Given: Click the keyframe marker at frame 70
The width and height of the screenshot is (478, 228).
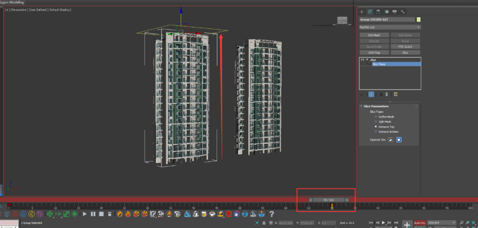Looking at the screenshot, I should pos(332,206).
